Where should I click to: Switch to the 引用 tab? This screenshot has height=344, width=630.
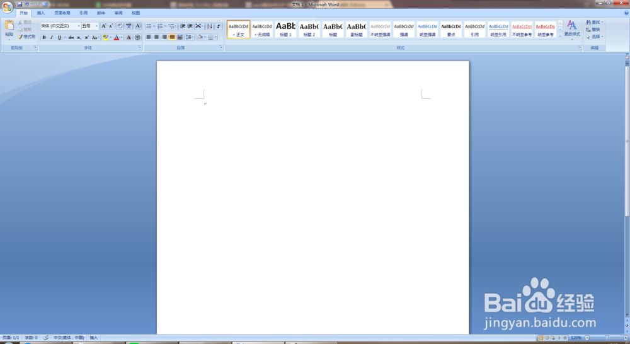pos(84,13)
